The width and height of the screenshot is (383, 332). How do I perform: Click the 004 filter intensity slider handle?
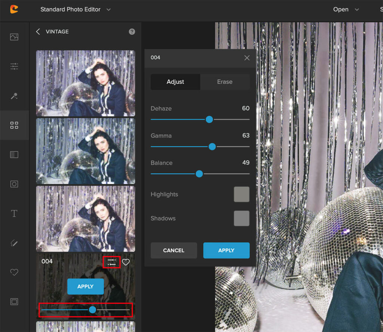(93, 310)
